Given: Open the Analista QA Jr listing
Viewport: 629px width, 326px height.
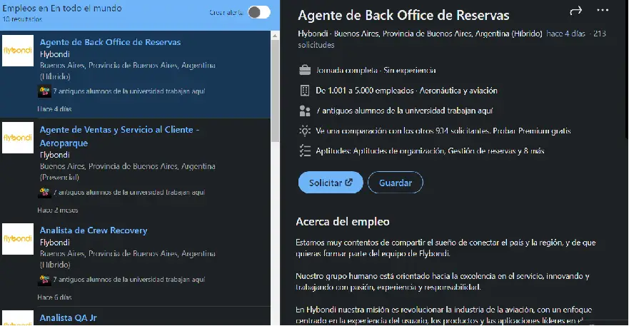Looking at the screenshot, I should click(x=69, y=318).
